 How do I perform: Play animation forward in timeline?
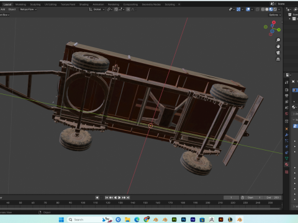point(119,198)
